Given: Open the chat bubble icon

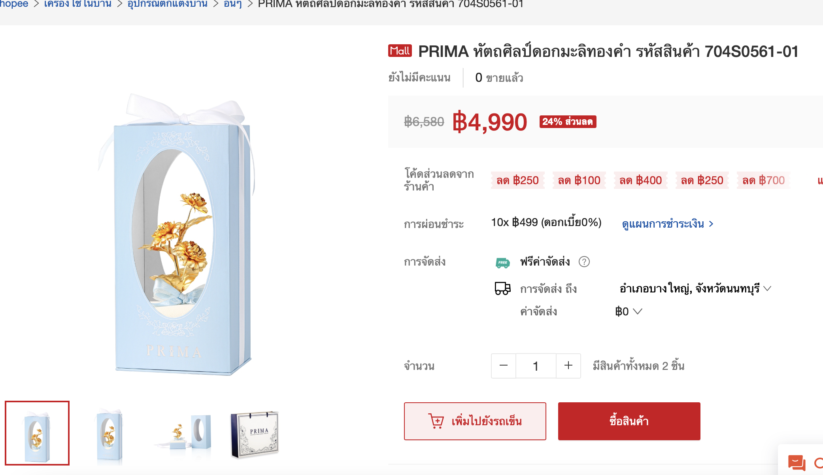Looking at the screenshot, I should 797,462.
